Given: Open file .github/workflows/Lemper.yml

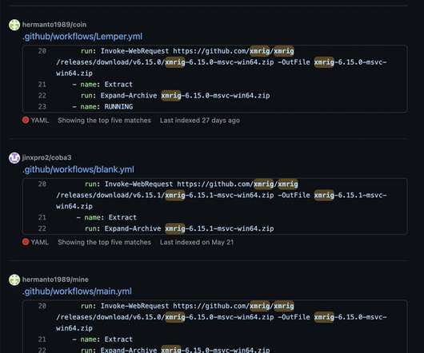Looking at the screenshot, I should point(82,37).
